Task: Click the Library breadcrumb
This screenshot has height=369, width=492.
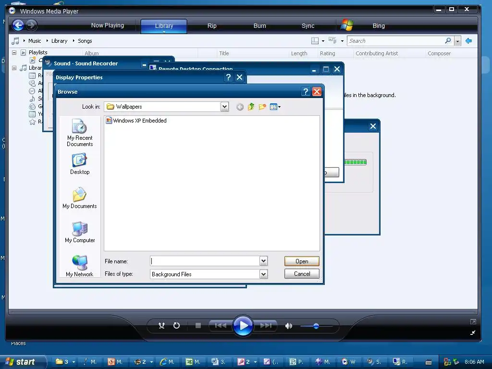Action: [59, 41]
